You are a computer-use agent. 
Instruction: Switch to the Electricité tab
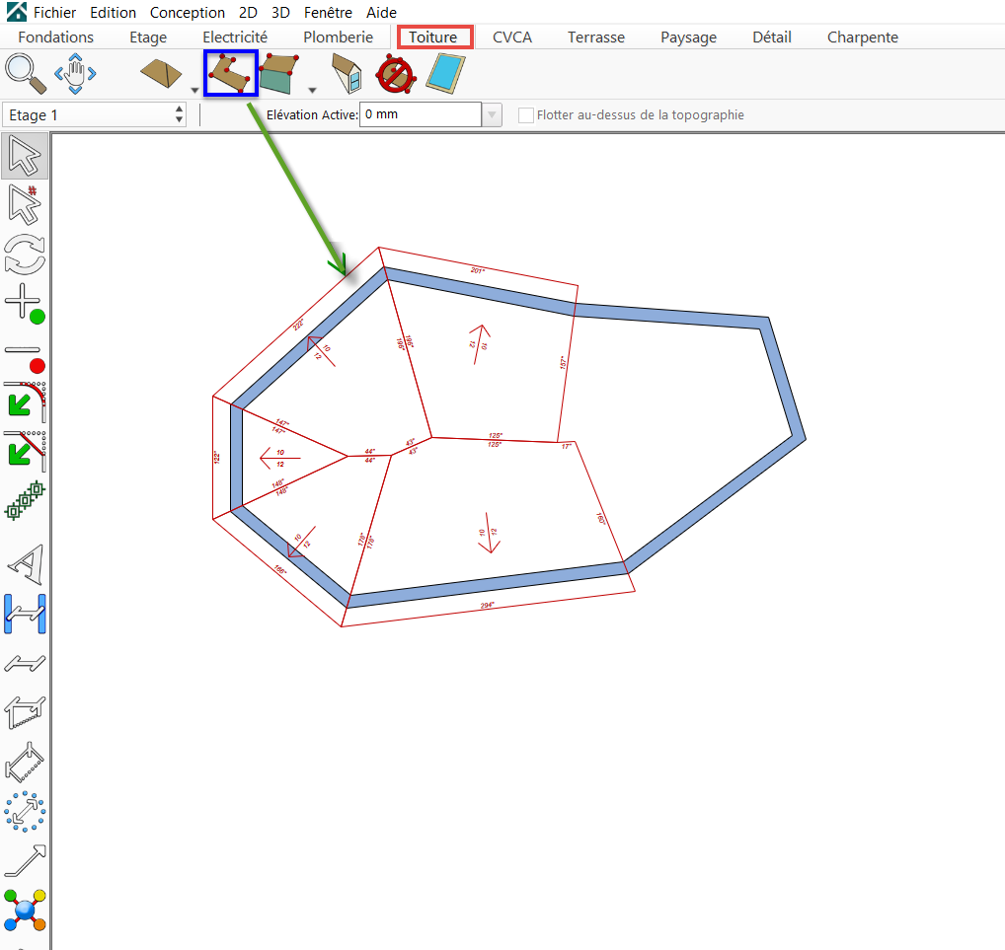tap(235, 37)
